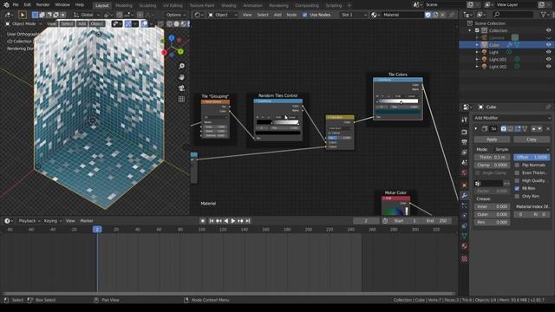Viewport: 555px width, 312px height.
Task: Open the Object Mode dropdown
Action: coord(23,23)
